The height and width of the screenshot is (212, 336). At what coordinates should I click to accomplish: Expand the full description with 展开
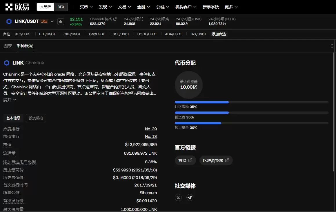coord(10,100)
